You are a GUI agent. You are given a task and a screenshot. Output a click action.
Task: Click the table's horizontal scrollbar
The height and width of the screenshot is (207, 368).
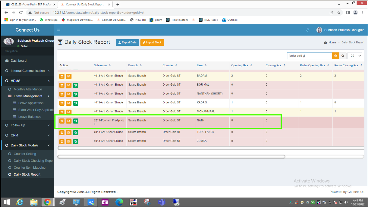pyautogui.click(x=171, y=157)
